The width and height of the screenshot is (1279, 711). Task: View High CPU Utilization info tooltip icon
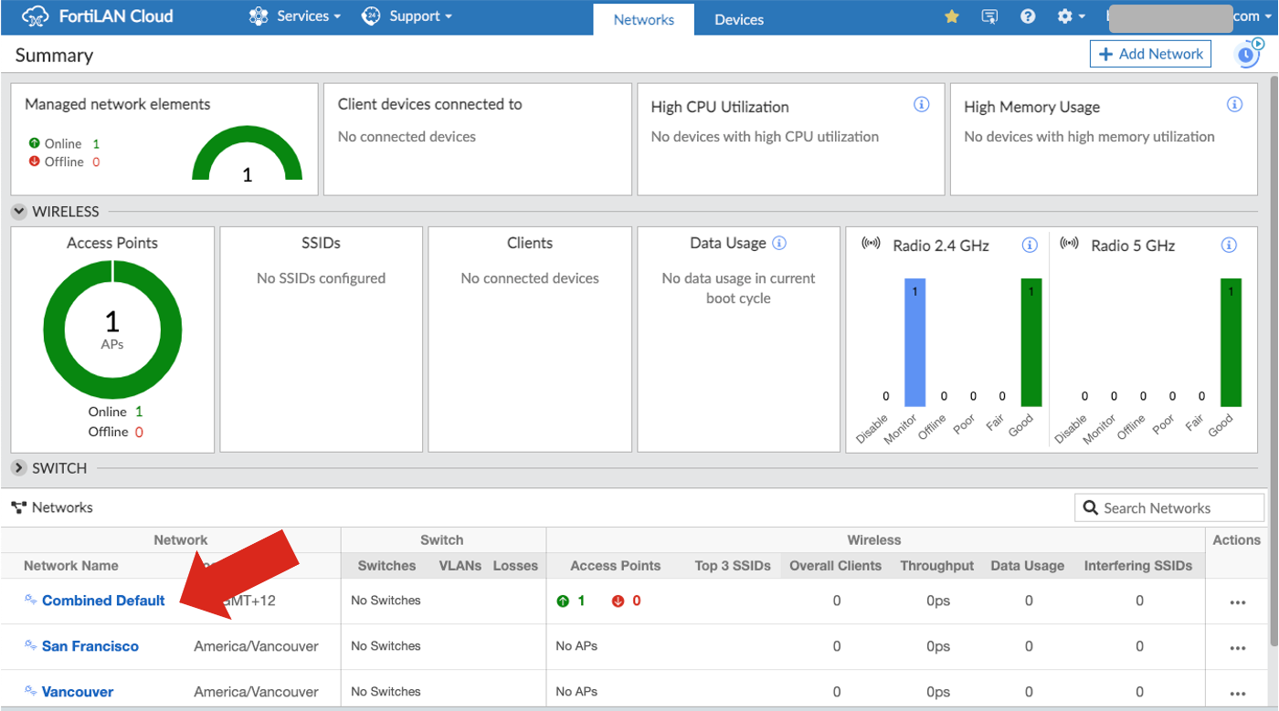coord(921,104)
